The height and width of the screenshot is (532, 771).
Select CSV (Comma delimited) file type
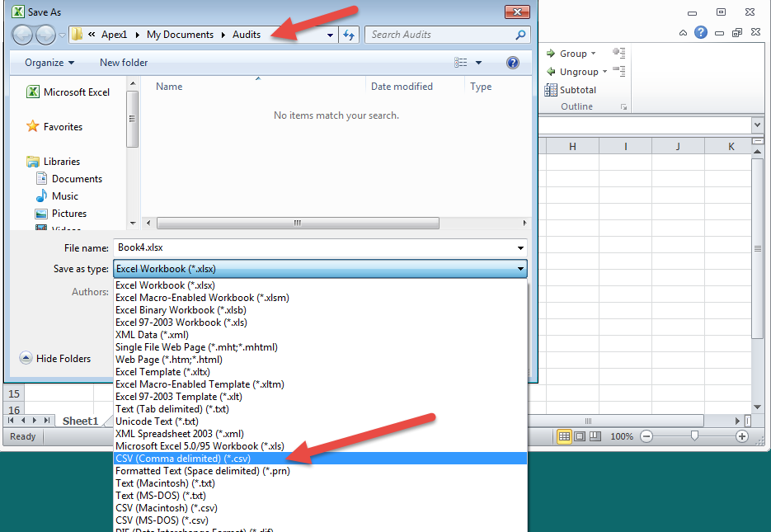pyautogui.click(x=183, y=459)
